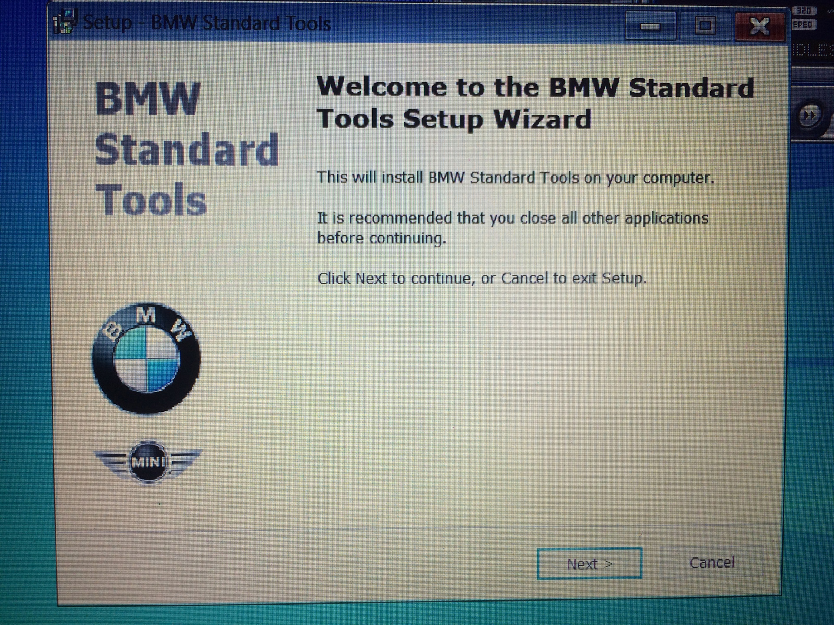Click text 'This will install BMW Standard Tools'
The image size is (834, 625).
pyautogui.click(x=448, y=178)
